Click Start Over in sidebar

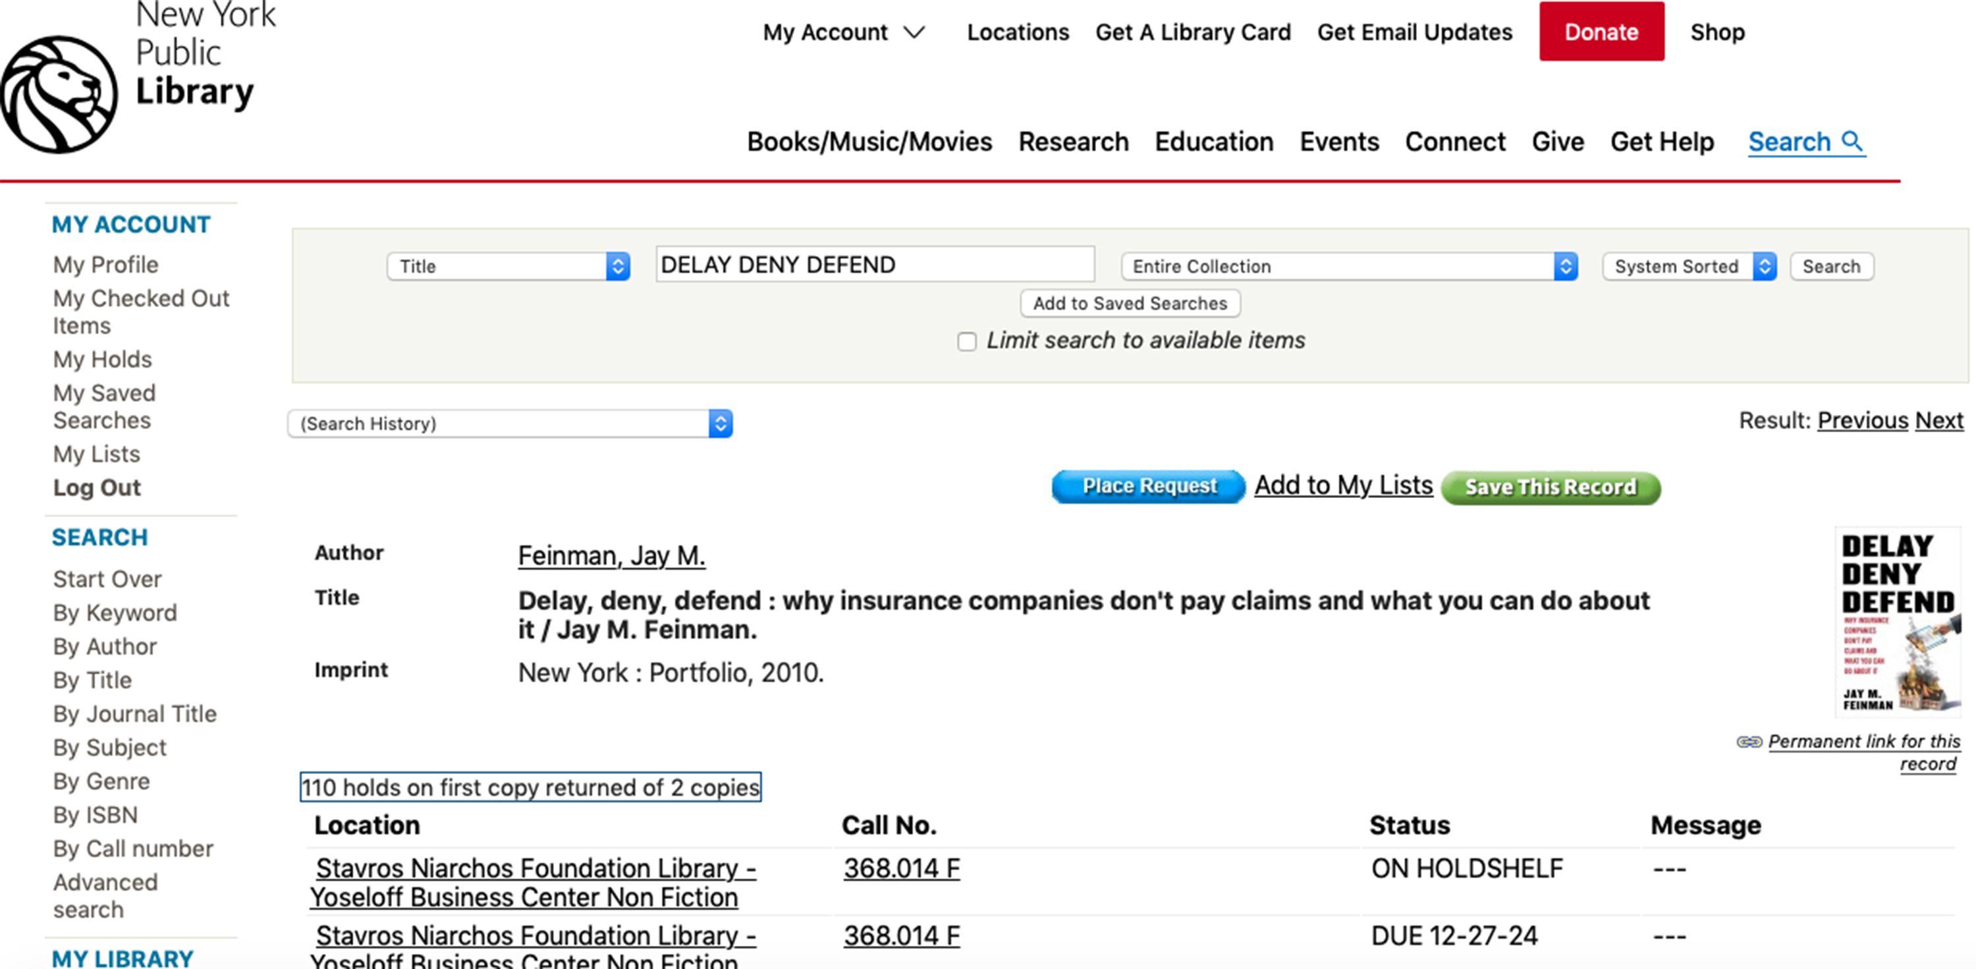[107, 579]
